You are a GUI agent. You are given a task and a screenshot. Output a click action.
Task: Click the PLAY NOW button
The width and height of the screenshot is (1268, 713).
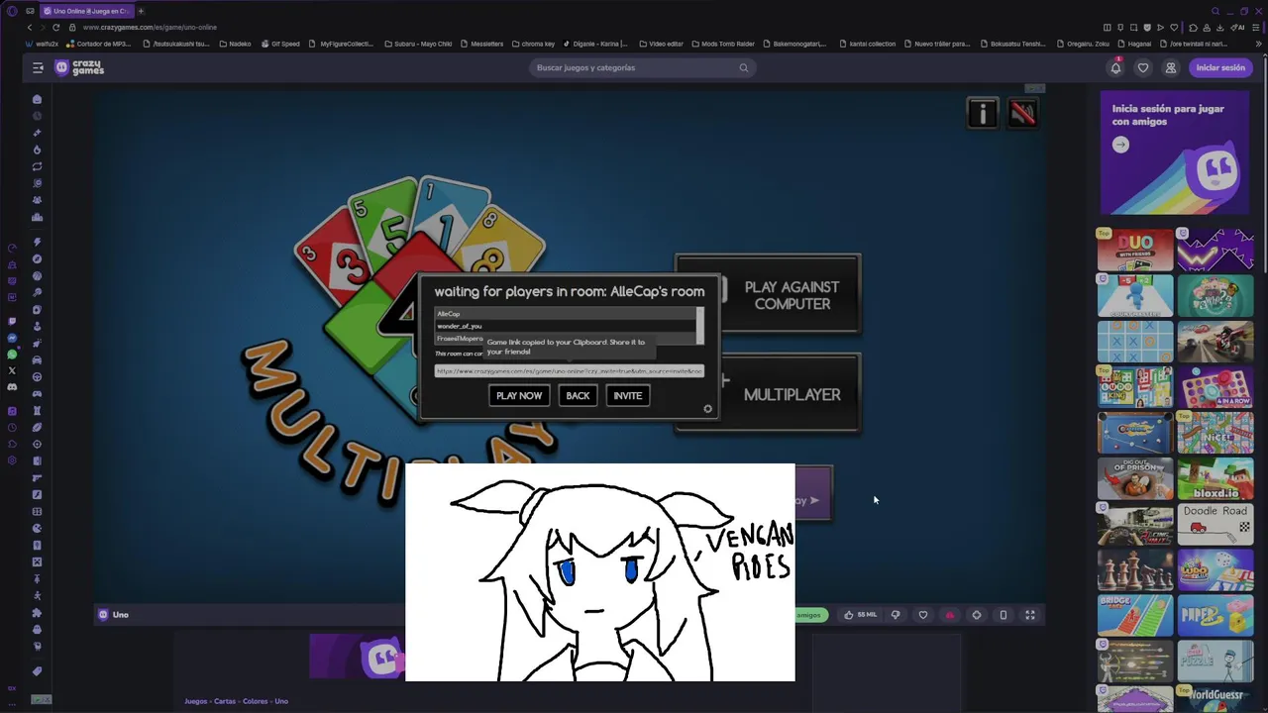tap(519, 395)
